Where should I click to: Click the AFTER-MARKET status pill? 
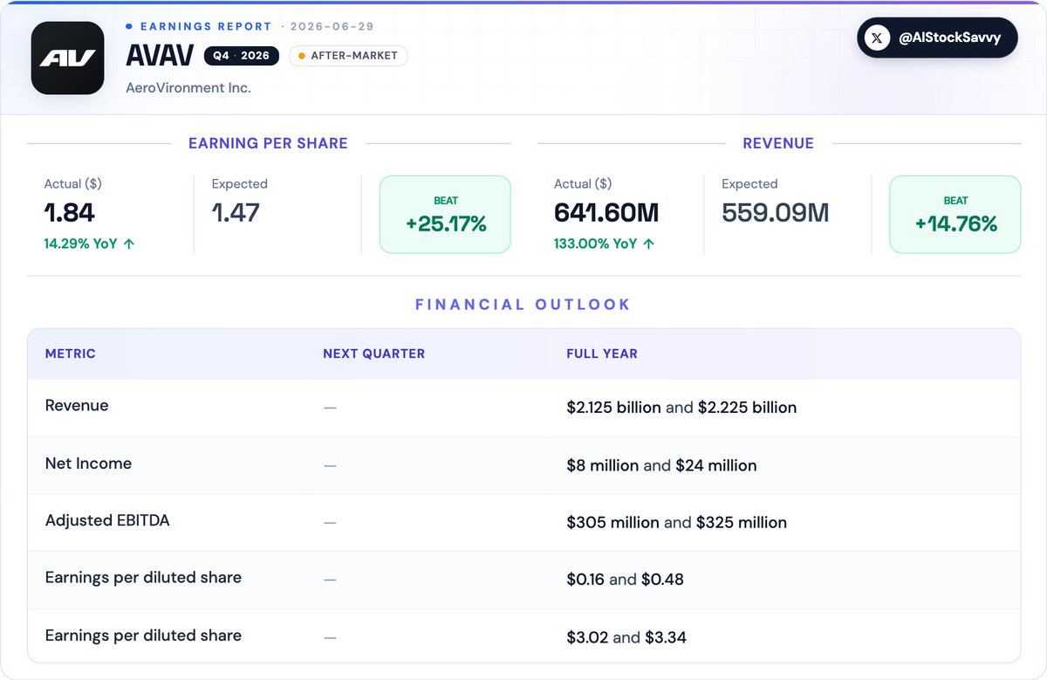pos(348,56)
